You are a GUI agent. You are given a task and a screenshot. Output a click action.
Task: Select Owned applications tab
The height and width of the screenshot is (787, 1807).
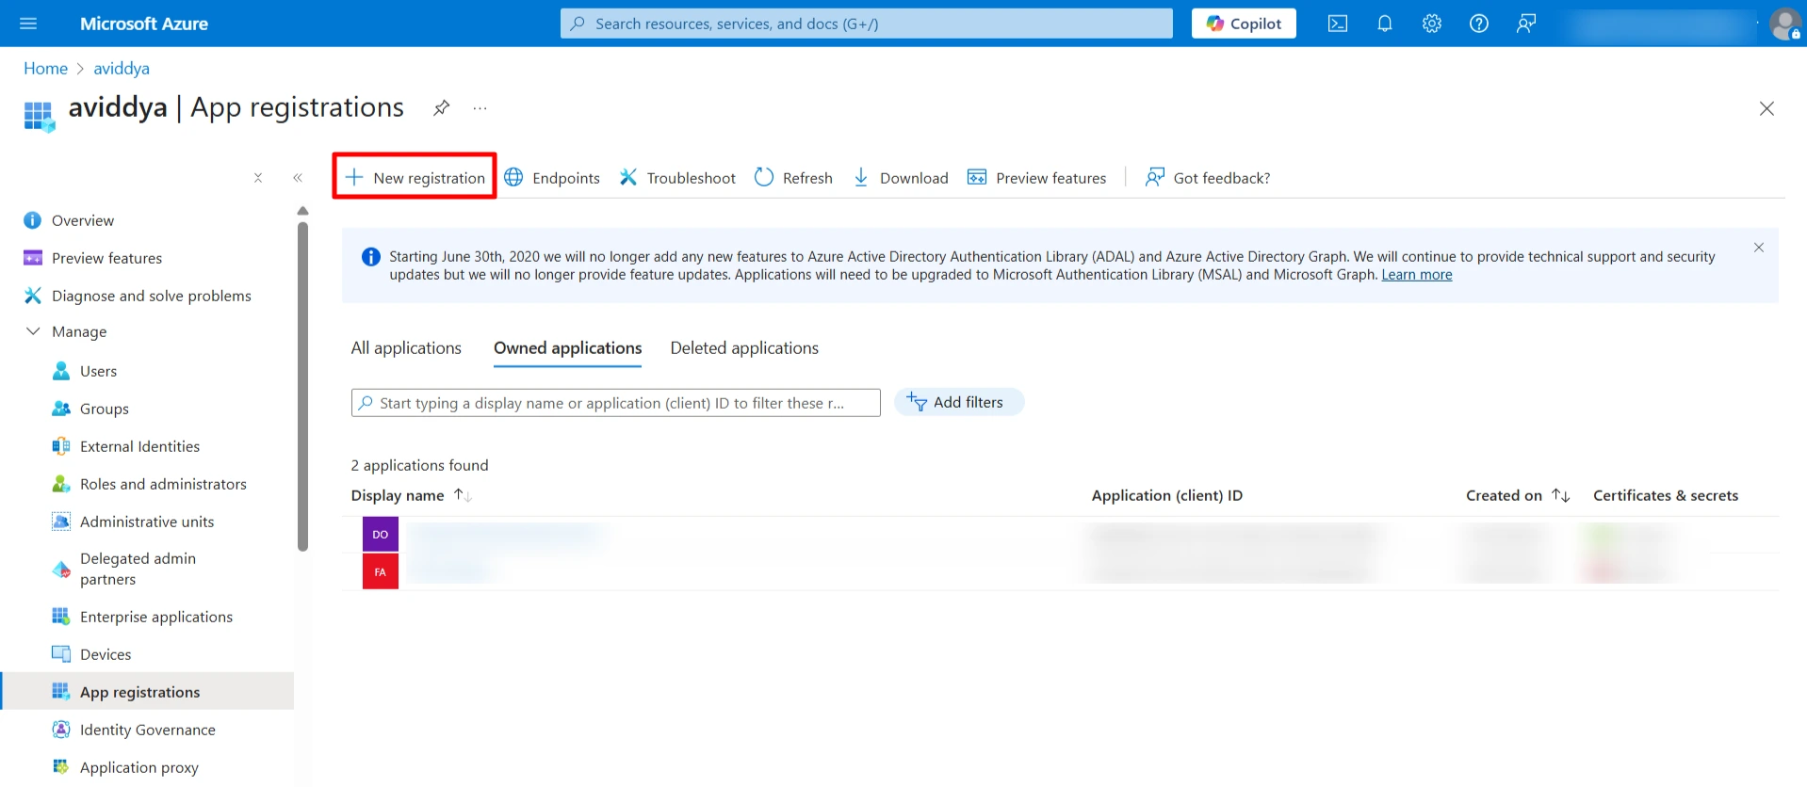coord(568,348)
